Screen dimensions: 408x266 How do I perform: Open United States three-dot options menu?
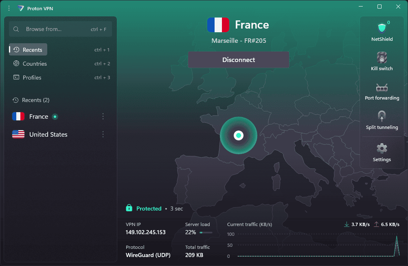click(x=103, y=135)
